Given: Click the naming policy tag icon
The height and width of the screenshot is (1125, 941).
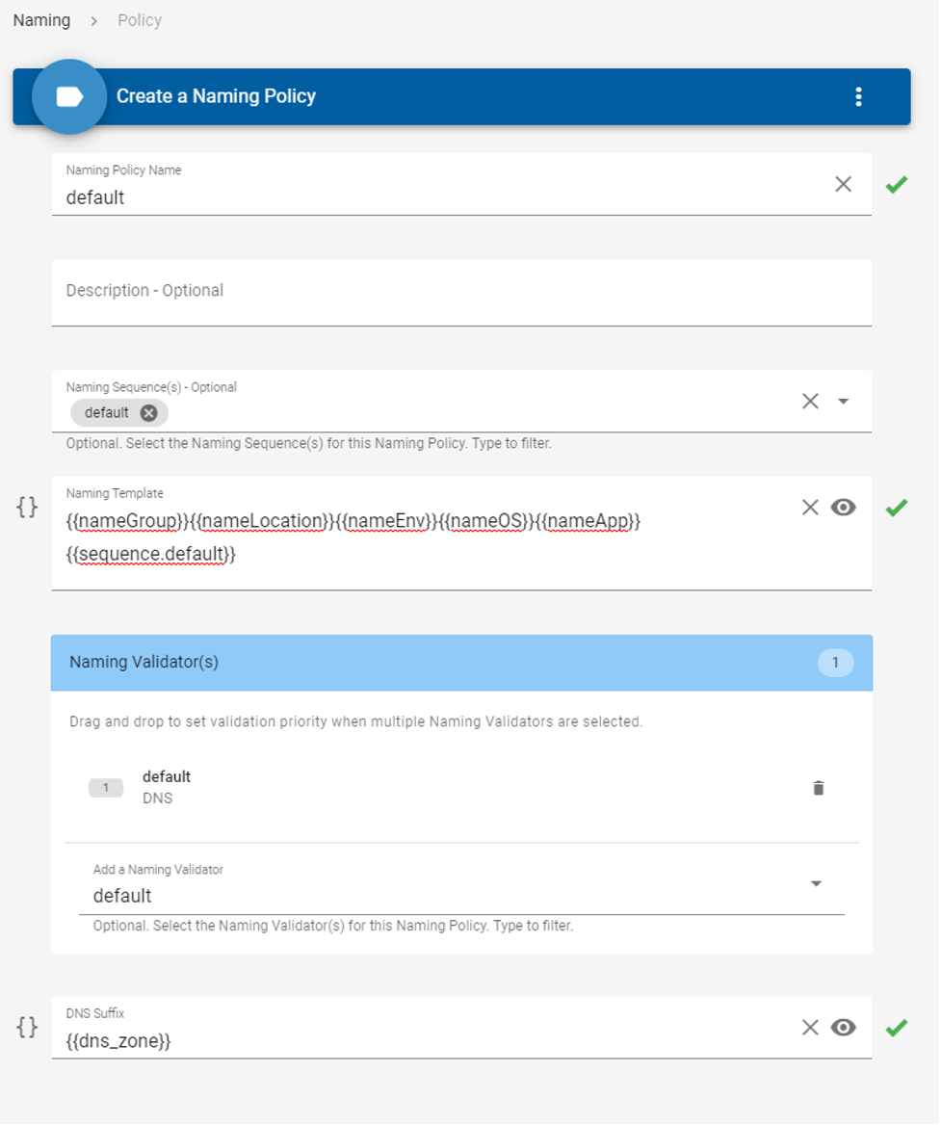Looking at the screenshot, I should (69, 97).
